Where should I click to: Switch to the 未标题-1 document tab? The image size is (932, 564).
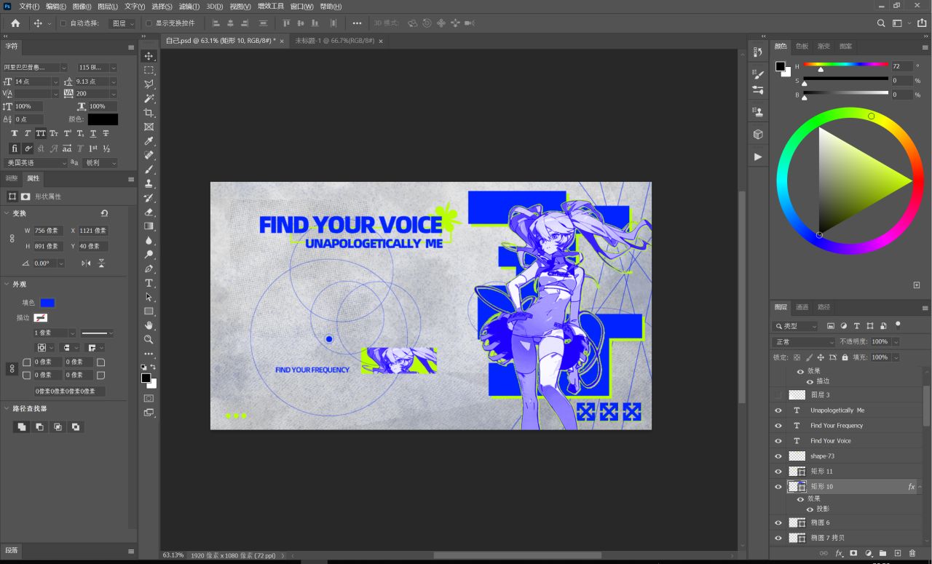point(335,41)
